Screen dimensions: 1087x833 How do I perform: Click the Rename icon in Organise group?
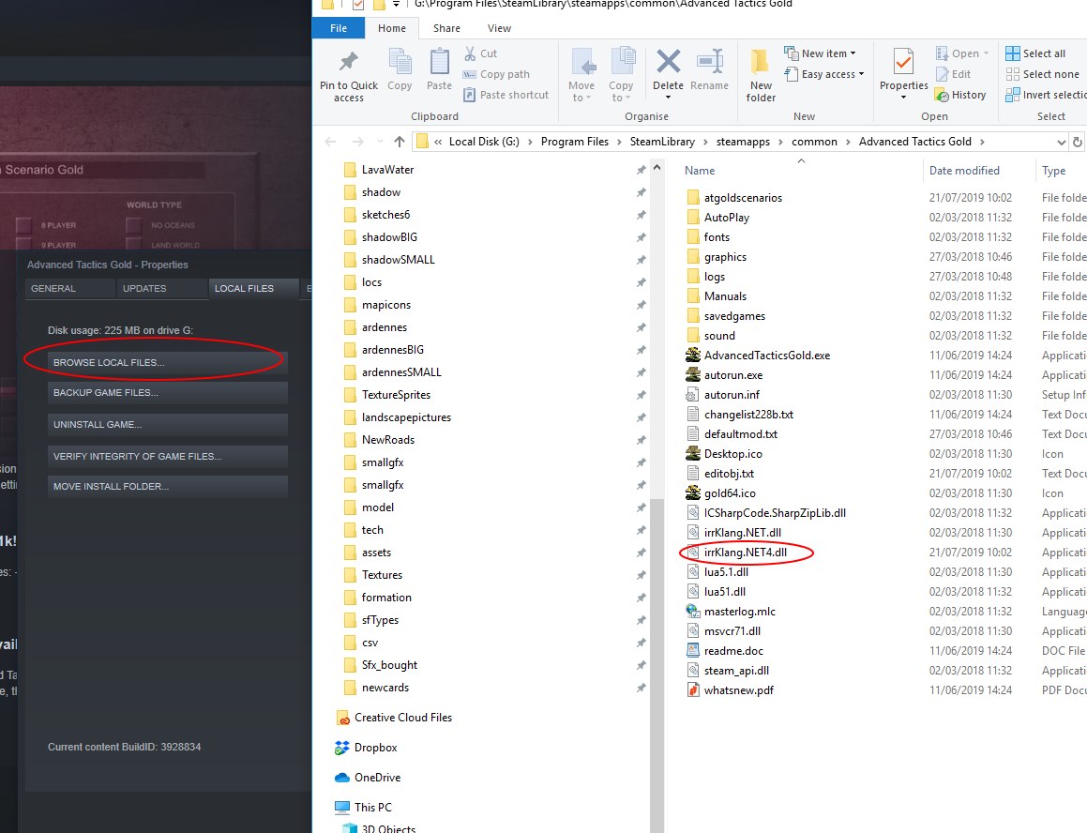[x=710, y=61]
